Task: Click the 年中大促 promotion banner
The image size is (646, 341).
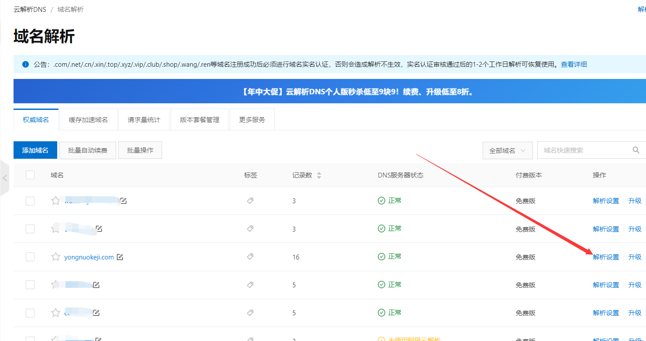Action: click(330, 92)
